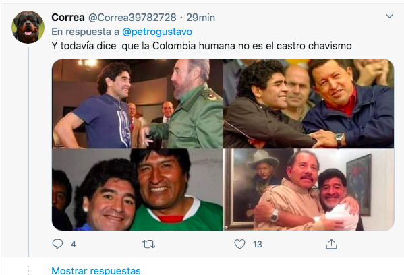Click the @Correa39782728 handle

pos(132,18)
